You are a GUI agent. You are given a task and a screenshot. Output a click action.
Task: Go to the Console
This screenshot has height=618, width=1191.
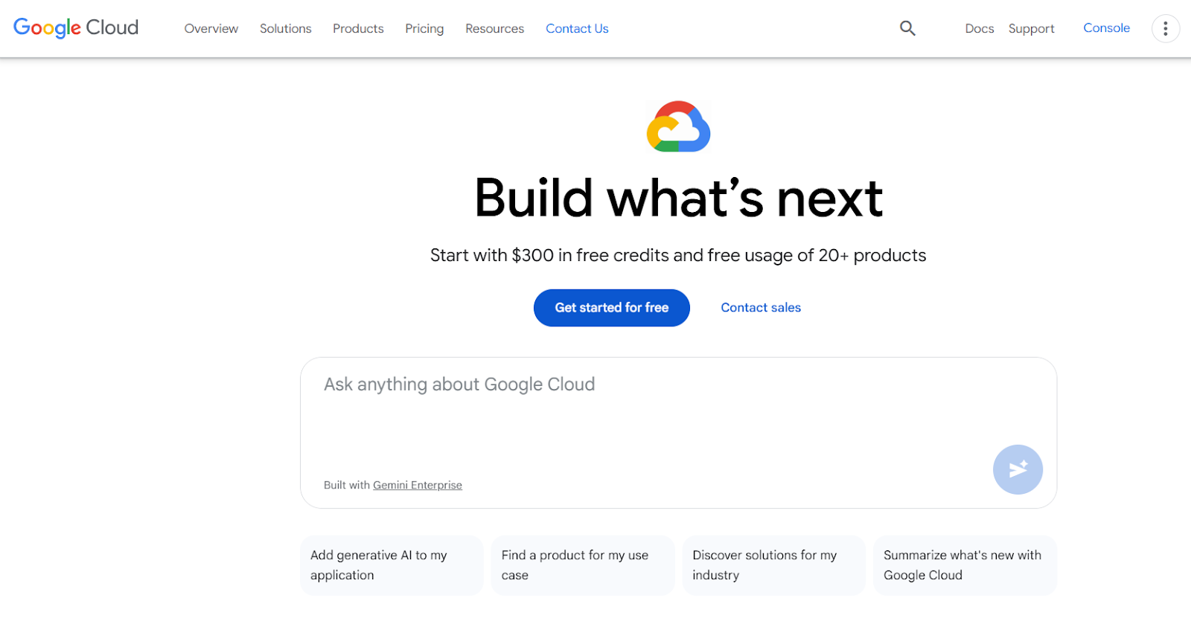(1106, 28)
